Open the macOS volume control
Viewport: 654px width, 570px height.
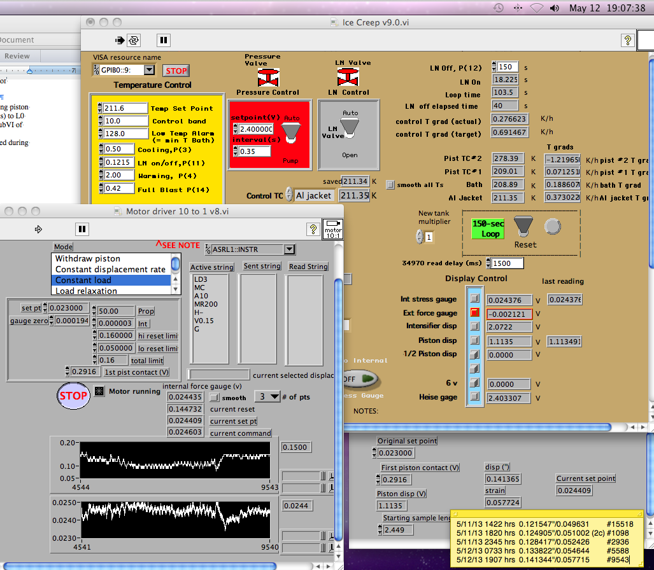[x=554, y=8]
